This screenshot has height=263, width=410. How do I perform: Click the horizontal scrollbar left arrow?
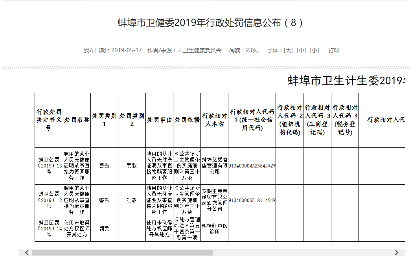tap(26, 252)
